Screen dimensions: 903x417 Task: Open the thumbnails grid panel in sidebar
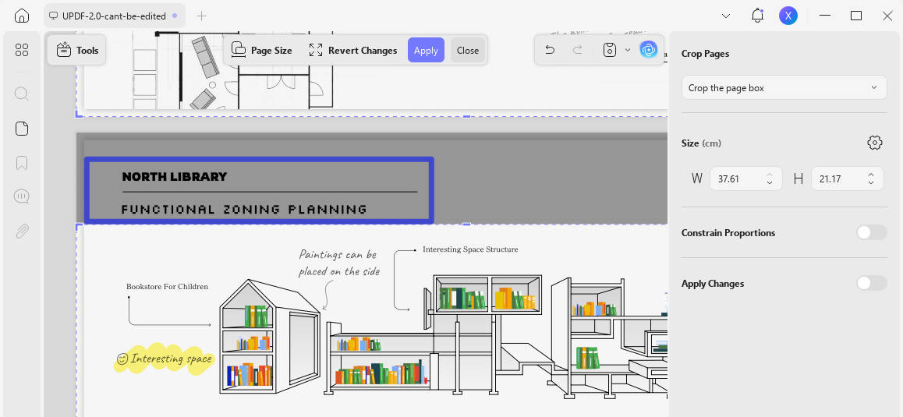tap(22, 50)
